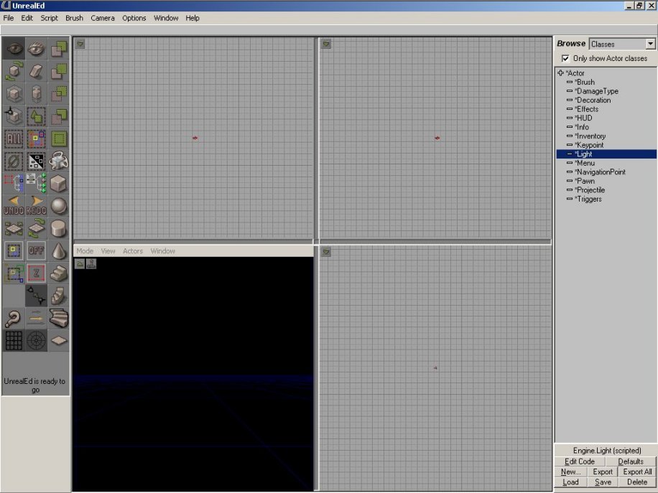Toggle the radial target snap icon
The height and width of the screenshot is (493, 658).
point(36,341)
